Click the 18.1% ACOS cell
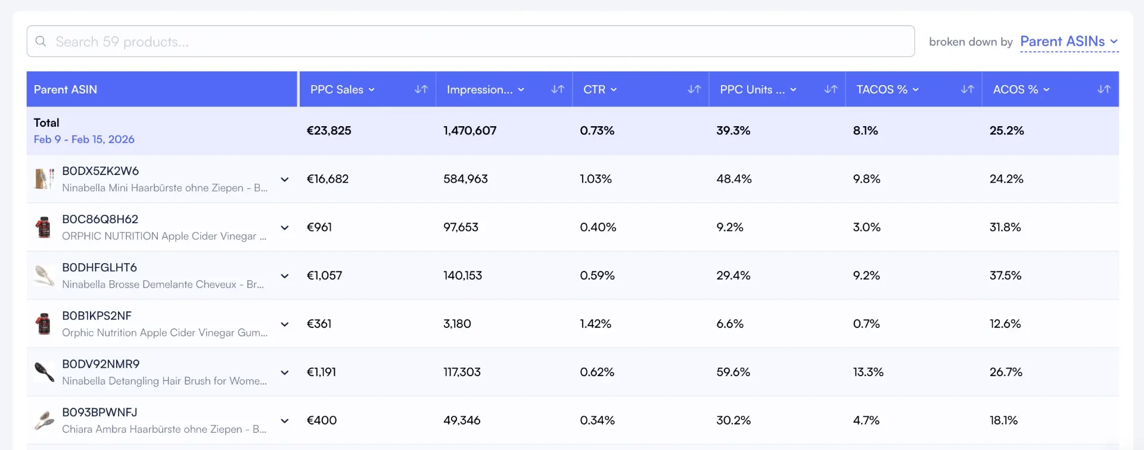1144x450 pixels. coord(1003,420)
